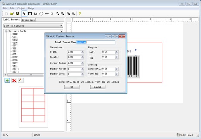
Task: Adjust the Top margin spinner arrows
Action: coord(117,57)
